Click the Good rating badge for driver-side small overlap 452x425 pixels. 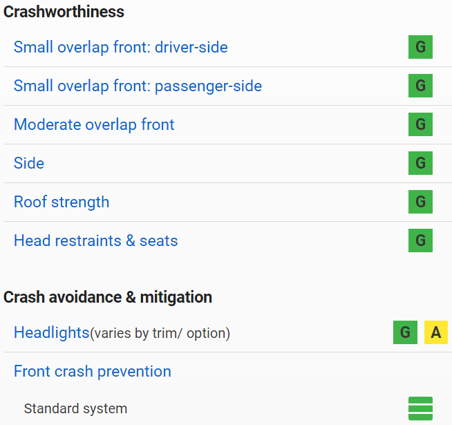[x=420, y=47]
